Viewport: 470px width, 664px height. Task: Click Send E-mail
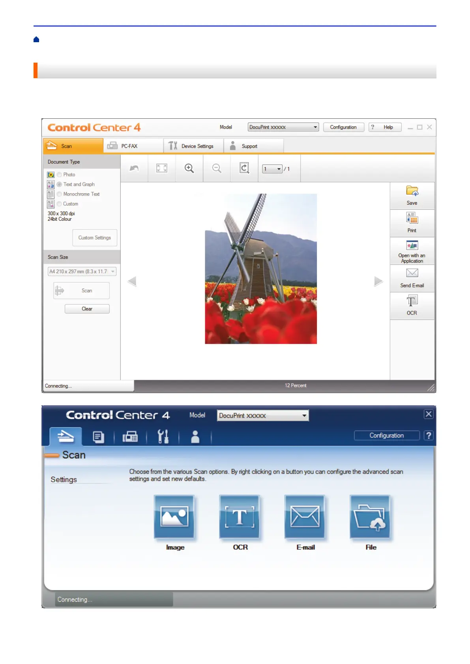[x=412, y=278]
